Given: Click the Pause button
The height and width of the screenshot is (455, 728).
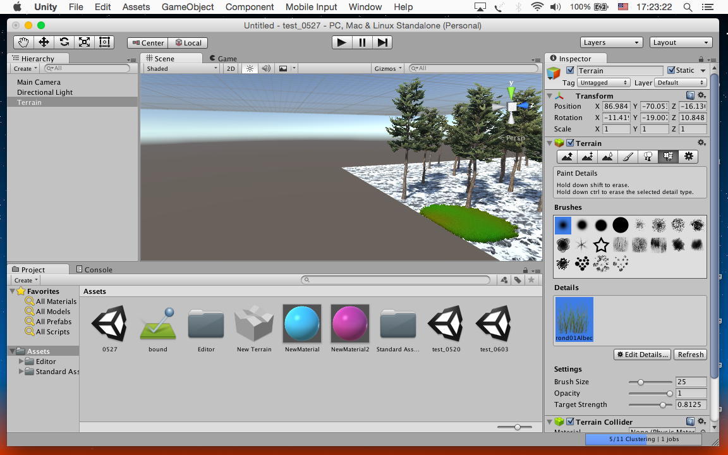Looking at the screenshot, I should point(362,42).
